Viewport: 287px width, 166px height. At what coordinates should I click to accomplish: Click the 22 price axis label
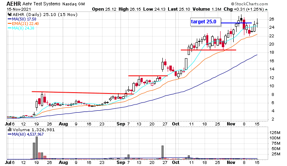[271, 36]
